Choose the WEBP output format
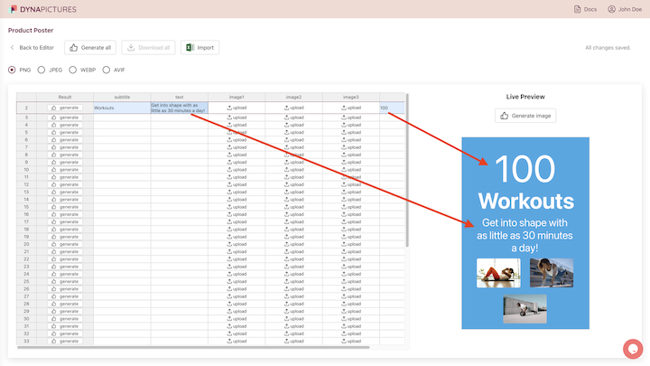This screenshot has height=366, width=650. tap(73, 70)
